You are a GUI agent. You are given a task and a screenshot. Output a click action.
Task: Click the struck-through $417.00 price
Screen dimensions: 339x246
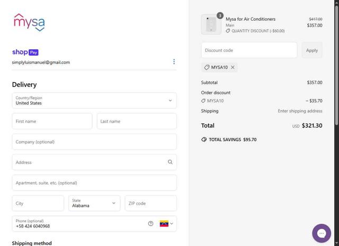316,19
